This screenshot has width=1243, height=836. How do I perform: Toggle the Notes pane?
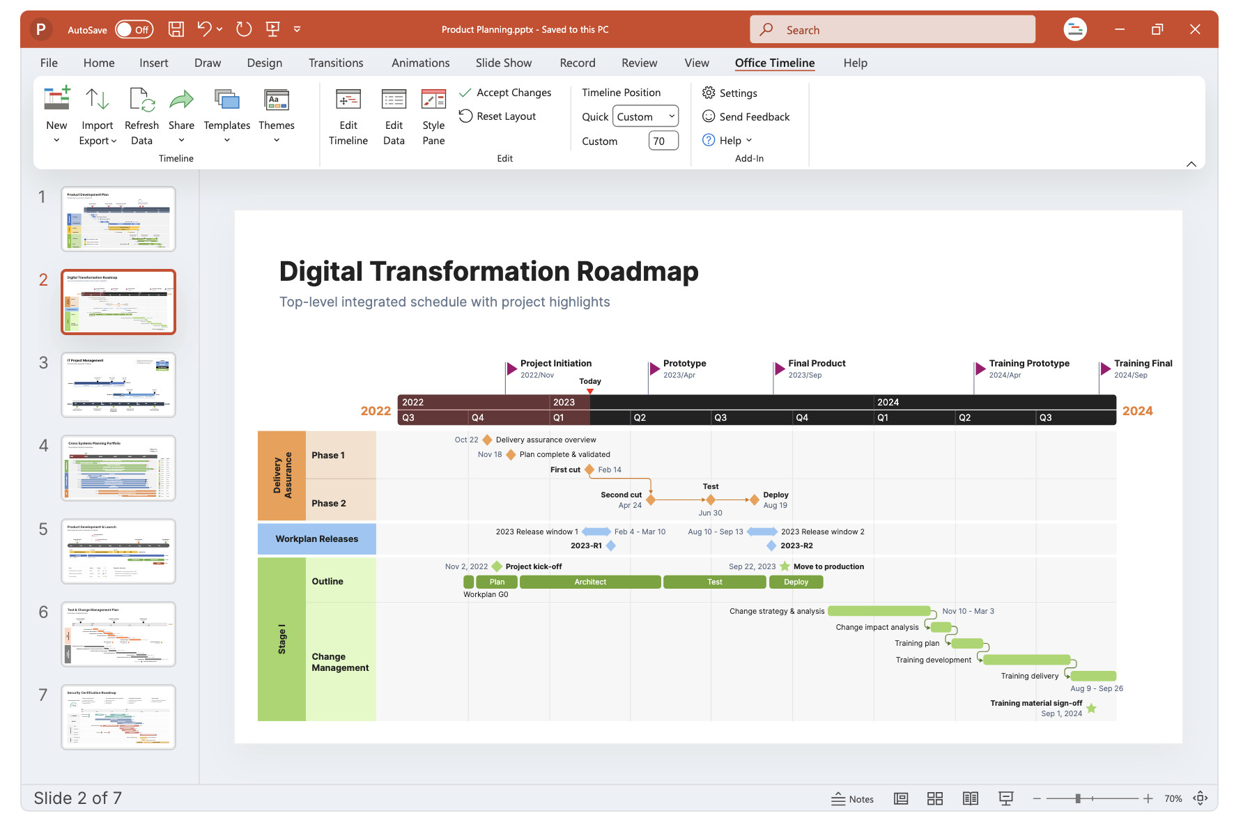coord(853,798)
